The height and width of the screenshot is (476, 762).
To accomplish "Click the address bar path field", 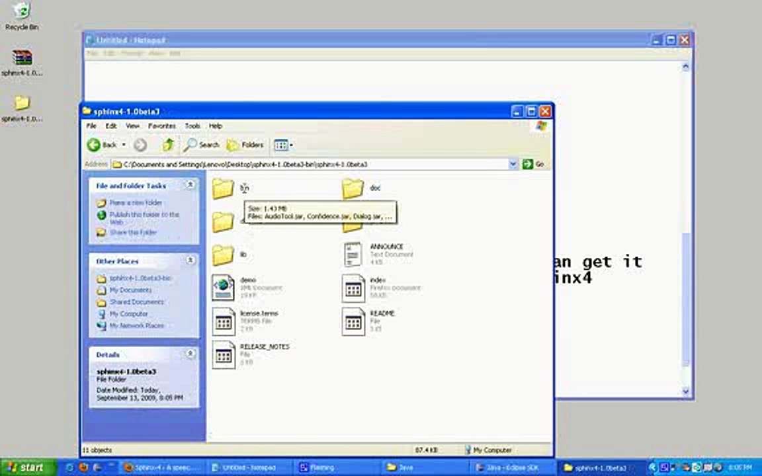I will click(x=310, y=164).
